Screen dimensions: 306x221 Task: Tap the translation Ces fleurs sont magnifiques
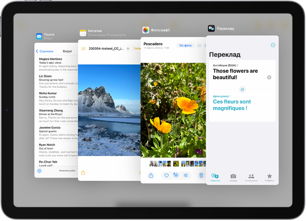click(x=232, y=105)
